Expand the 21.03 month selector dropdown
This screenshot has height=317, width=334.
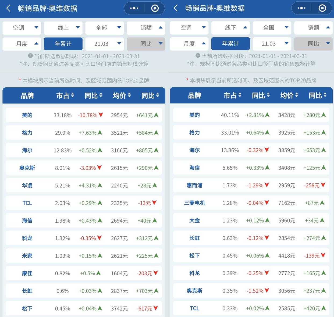pyautogui.click(x=104, y=44)
